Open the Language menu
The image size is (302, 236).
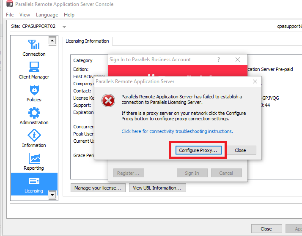pos(47,15)
